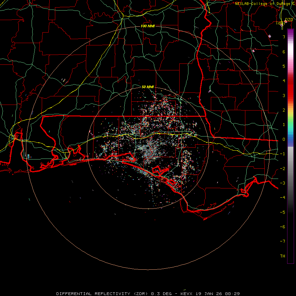Click the gray -2 dB band of color bar
Image resolution: width=296 pixels, height=296 pixels.
tap(290, 169)
